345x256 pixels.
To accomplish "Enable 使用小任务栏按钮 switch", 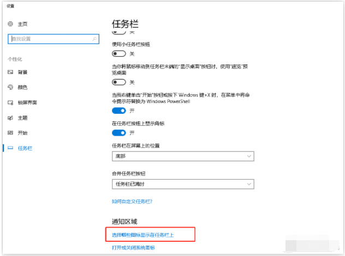I will click(119, 54).
